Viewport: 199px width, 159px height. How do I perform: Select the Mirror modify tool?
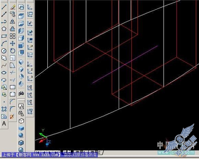click(13, 22)
